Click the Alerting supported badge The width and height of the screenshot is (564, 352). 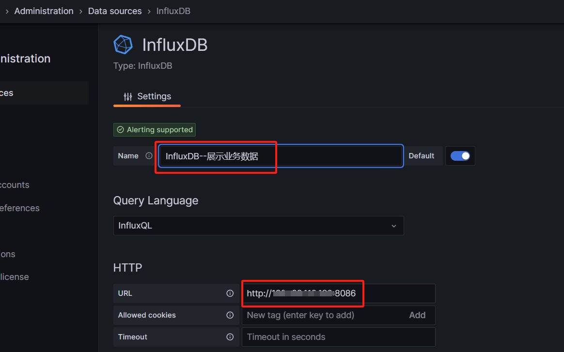pos(155,130)
